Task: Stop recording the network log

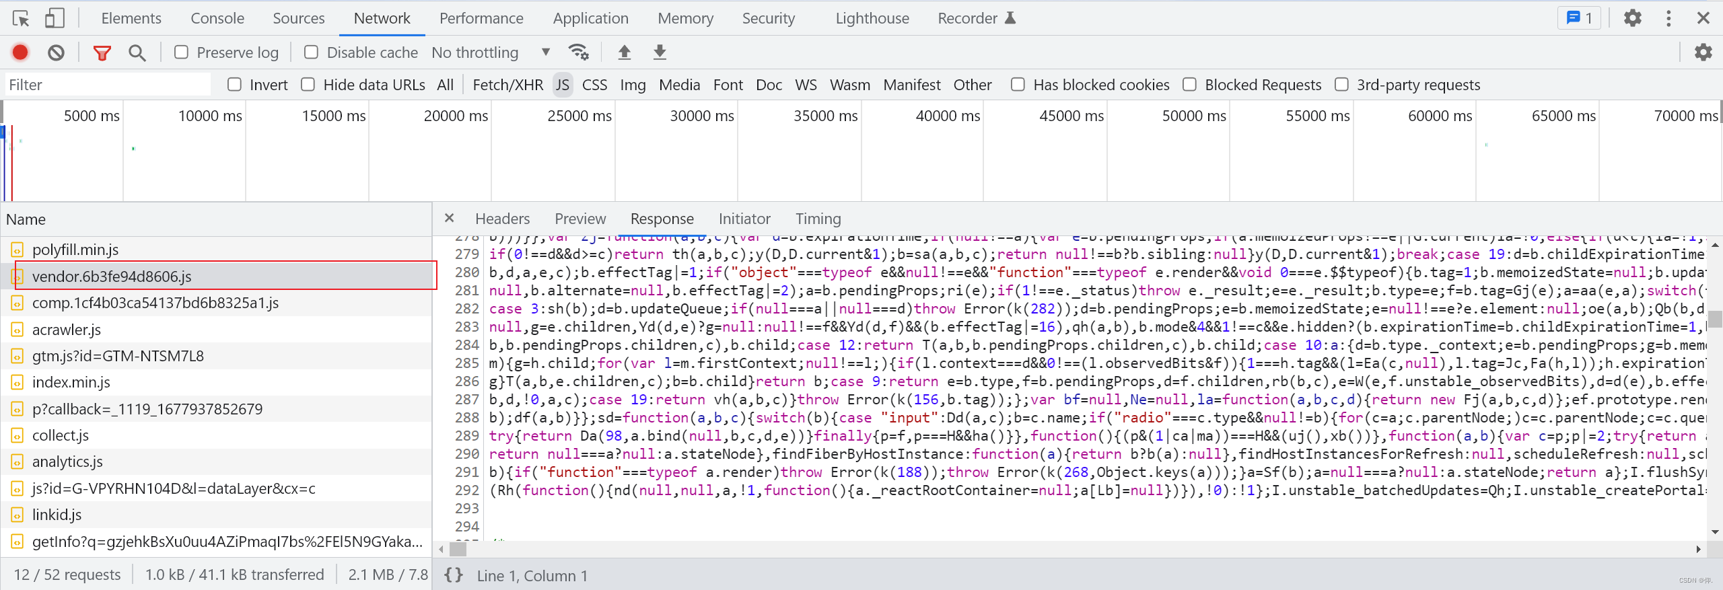Action: tap(20, 52)
